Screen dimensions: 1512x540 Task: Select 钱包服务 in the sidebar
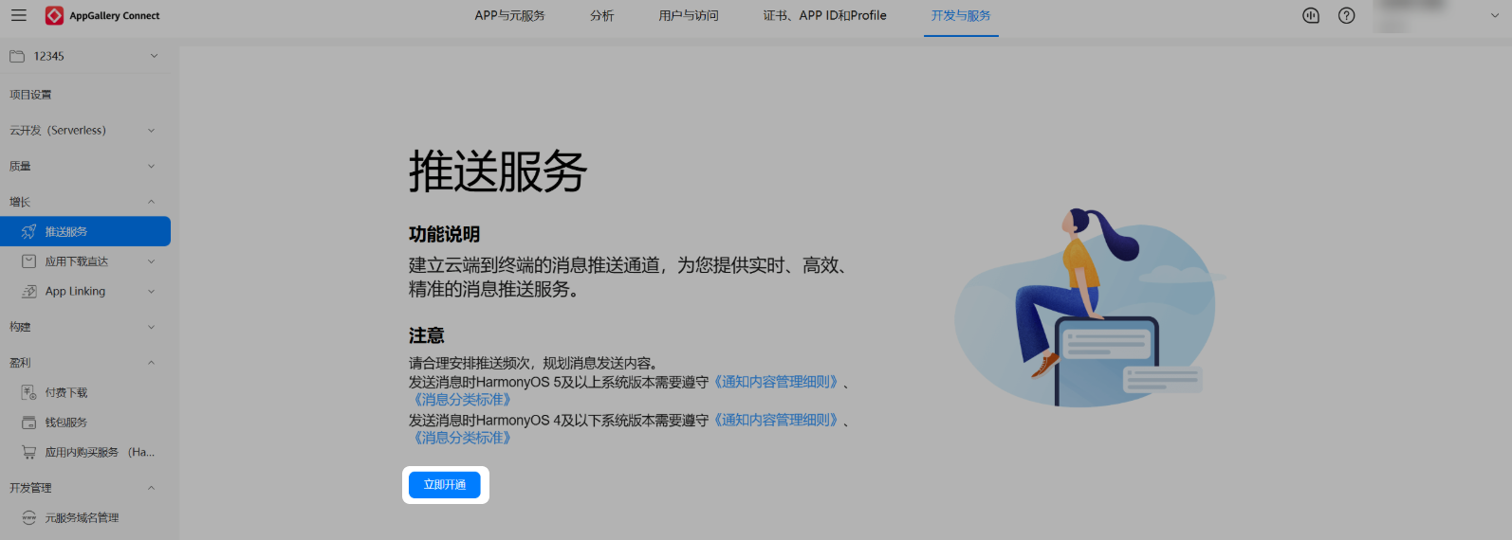[66, 423]
